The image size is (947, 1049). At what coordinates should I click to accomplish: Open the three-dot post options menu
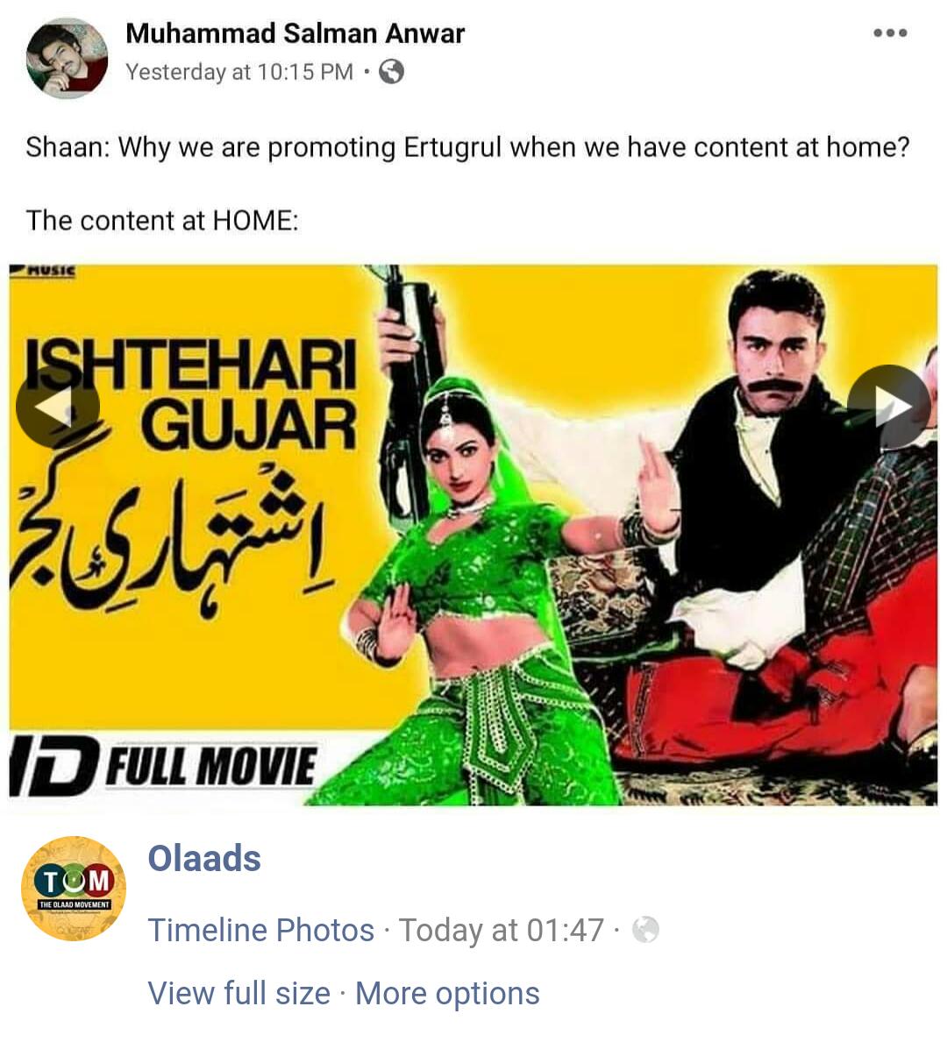[890, 32]
